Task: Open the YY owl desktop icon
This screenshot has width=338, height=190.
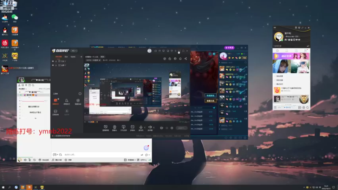Action: click(15, 57)
